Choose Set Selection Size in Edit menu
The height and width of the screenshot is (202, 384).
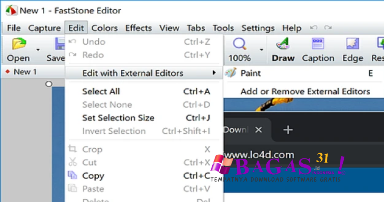click(x=144, y=118)
